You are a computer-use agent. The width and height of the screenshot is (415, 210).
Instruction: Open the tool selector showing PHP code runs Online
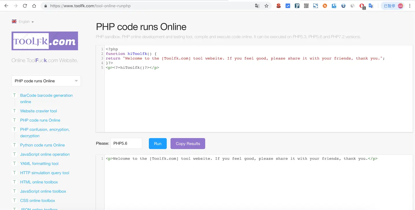click(46, 81)
